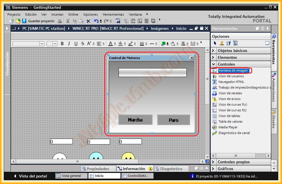Click the Undo arrow in the toolbar

click(96, 21)
